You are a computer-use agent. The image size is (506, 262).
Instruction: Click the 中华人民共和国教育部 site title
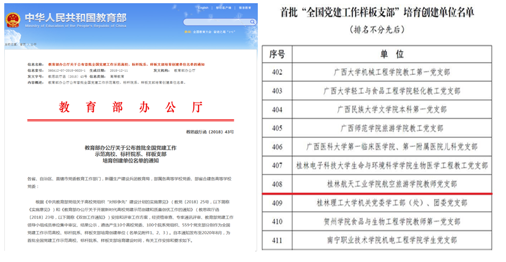point(75,16)
